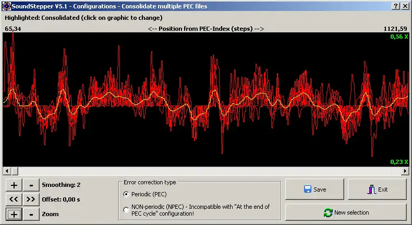Screen dimensions: 412x225
Task: Click the 0,23 X lower scale label
Action: (399, 162)
